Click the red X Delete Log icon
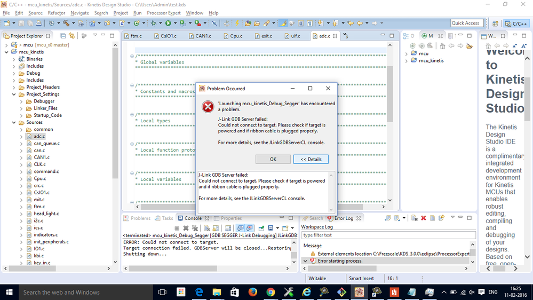This screenshot has width=533, height=300. pos(424,218)
